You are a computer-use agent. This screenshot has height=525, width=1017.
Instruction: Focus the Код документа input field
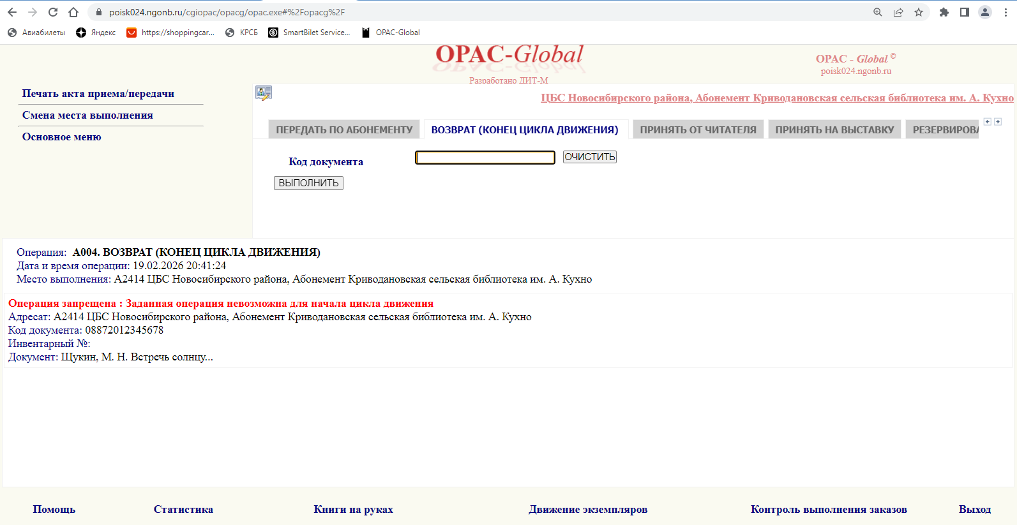point(485,158)
